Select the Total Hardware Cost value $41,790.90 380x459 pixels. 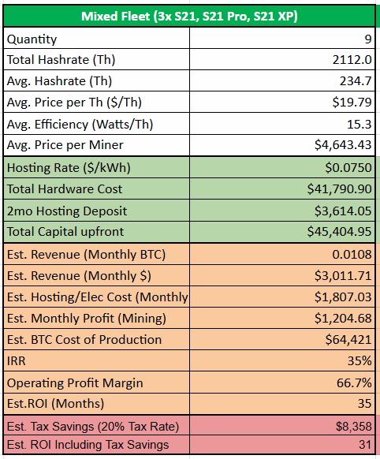282,188
